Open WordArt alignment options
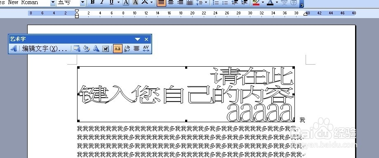The height and width of the screenshot is (158, 379). 137,49
